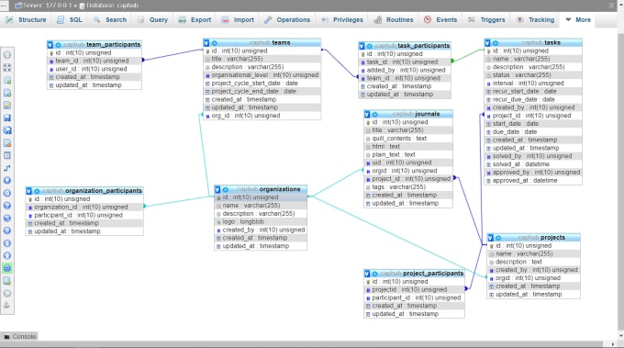
Task: Click the first save page floppy icon
Action: tap(7, 118)
